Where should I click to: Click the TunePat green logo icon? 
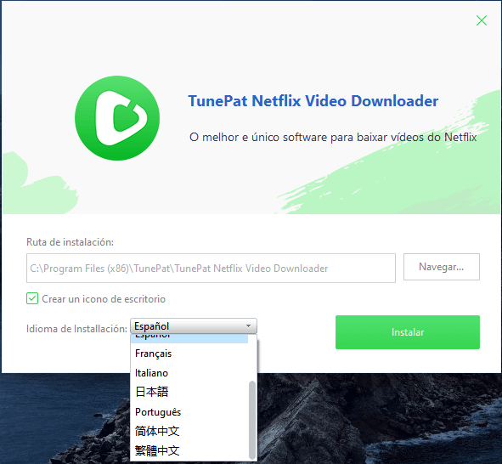coord(117,118)
